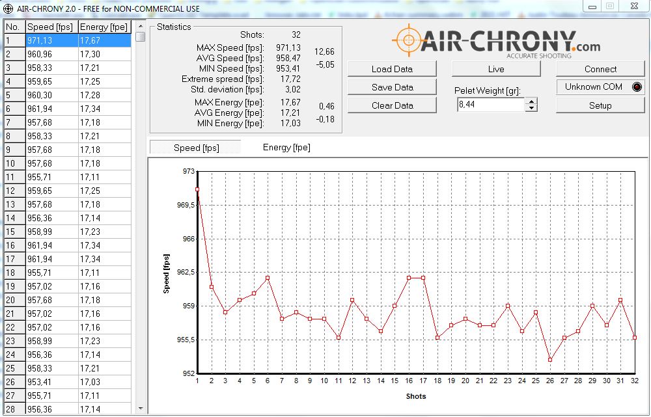Click the AVG Speed value 958,47
This screenshot has height=417, width=651.
[288, 58]
